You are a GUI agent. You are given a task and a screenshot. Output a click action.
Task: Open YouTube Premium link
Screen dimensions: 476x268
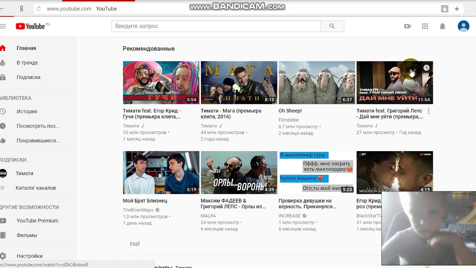38,221
